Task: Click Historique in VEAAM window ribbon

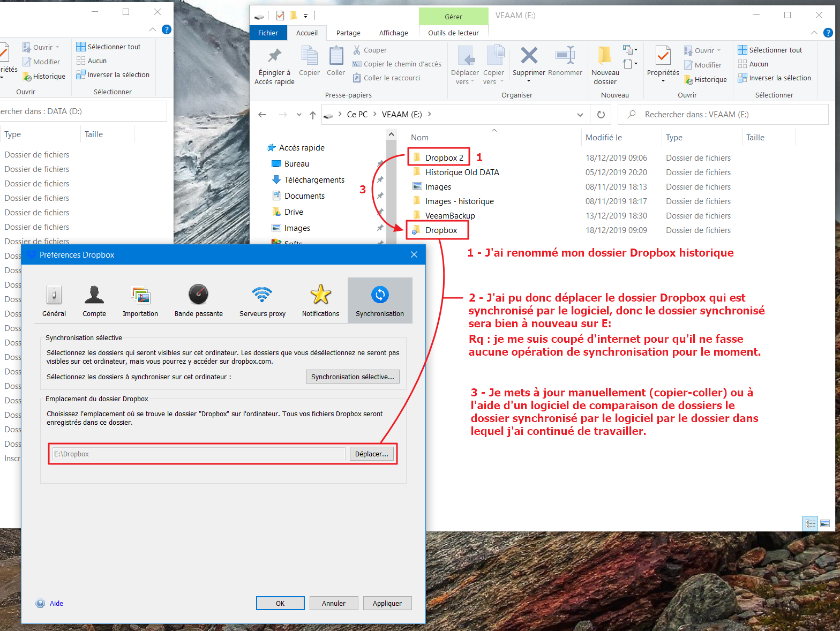Action: point(706,79)
